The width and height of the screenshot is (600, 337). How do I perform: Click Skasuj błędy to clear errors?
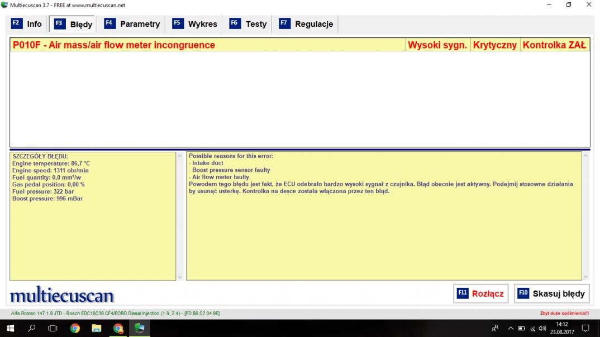point(551,293)
